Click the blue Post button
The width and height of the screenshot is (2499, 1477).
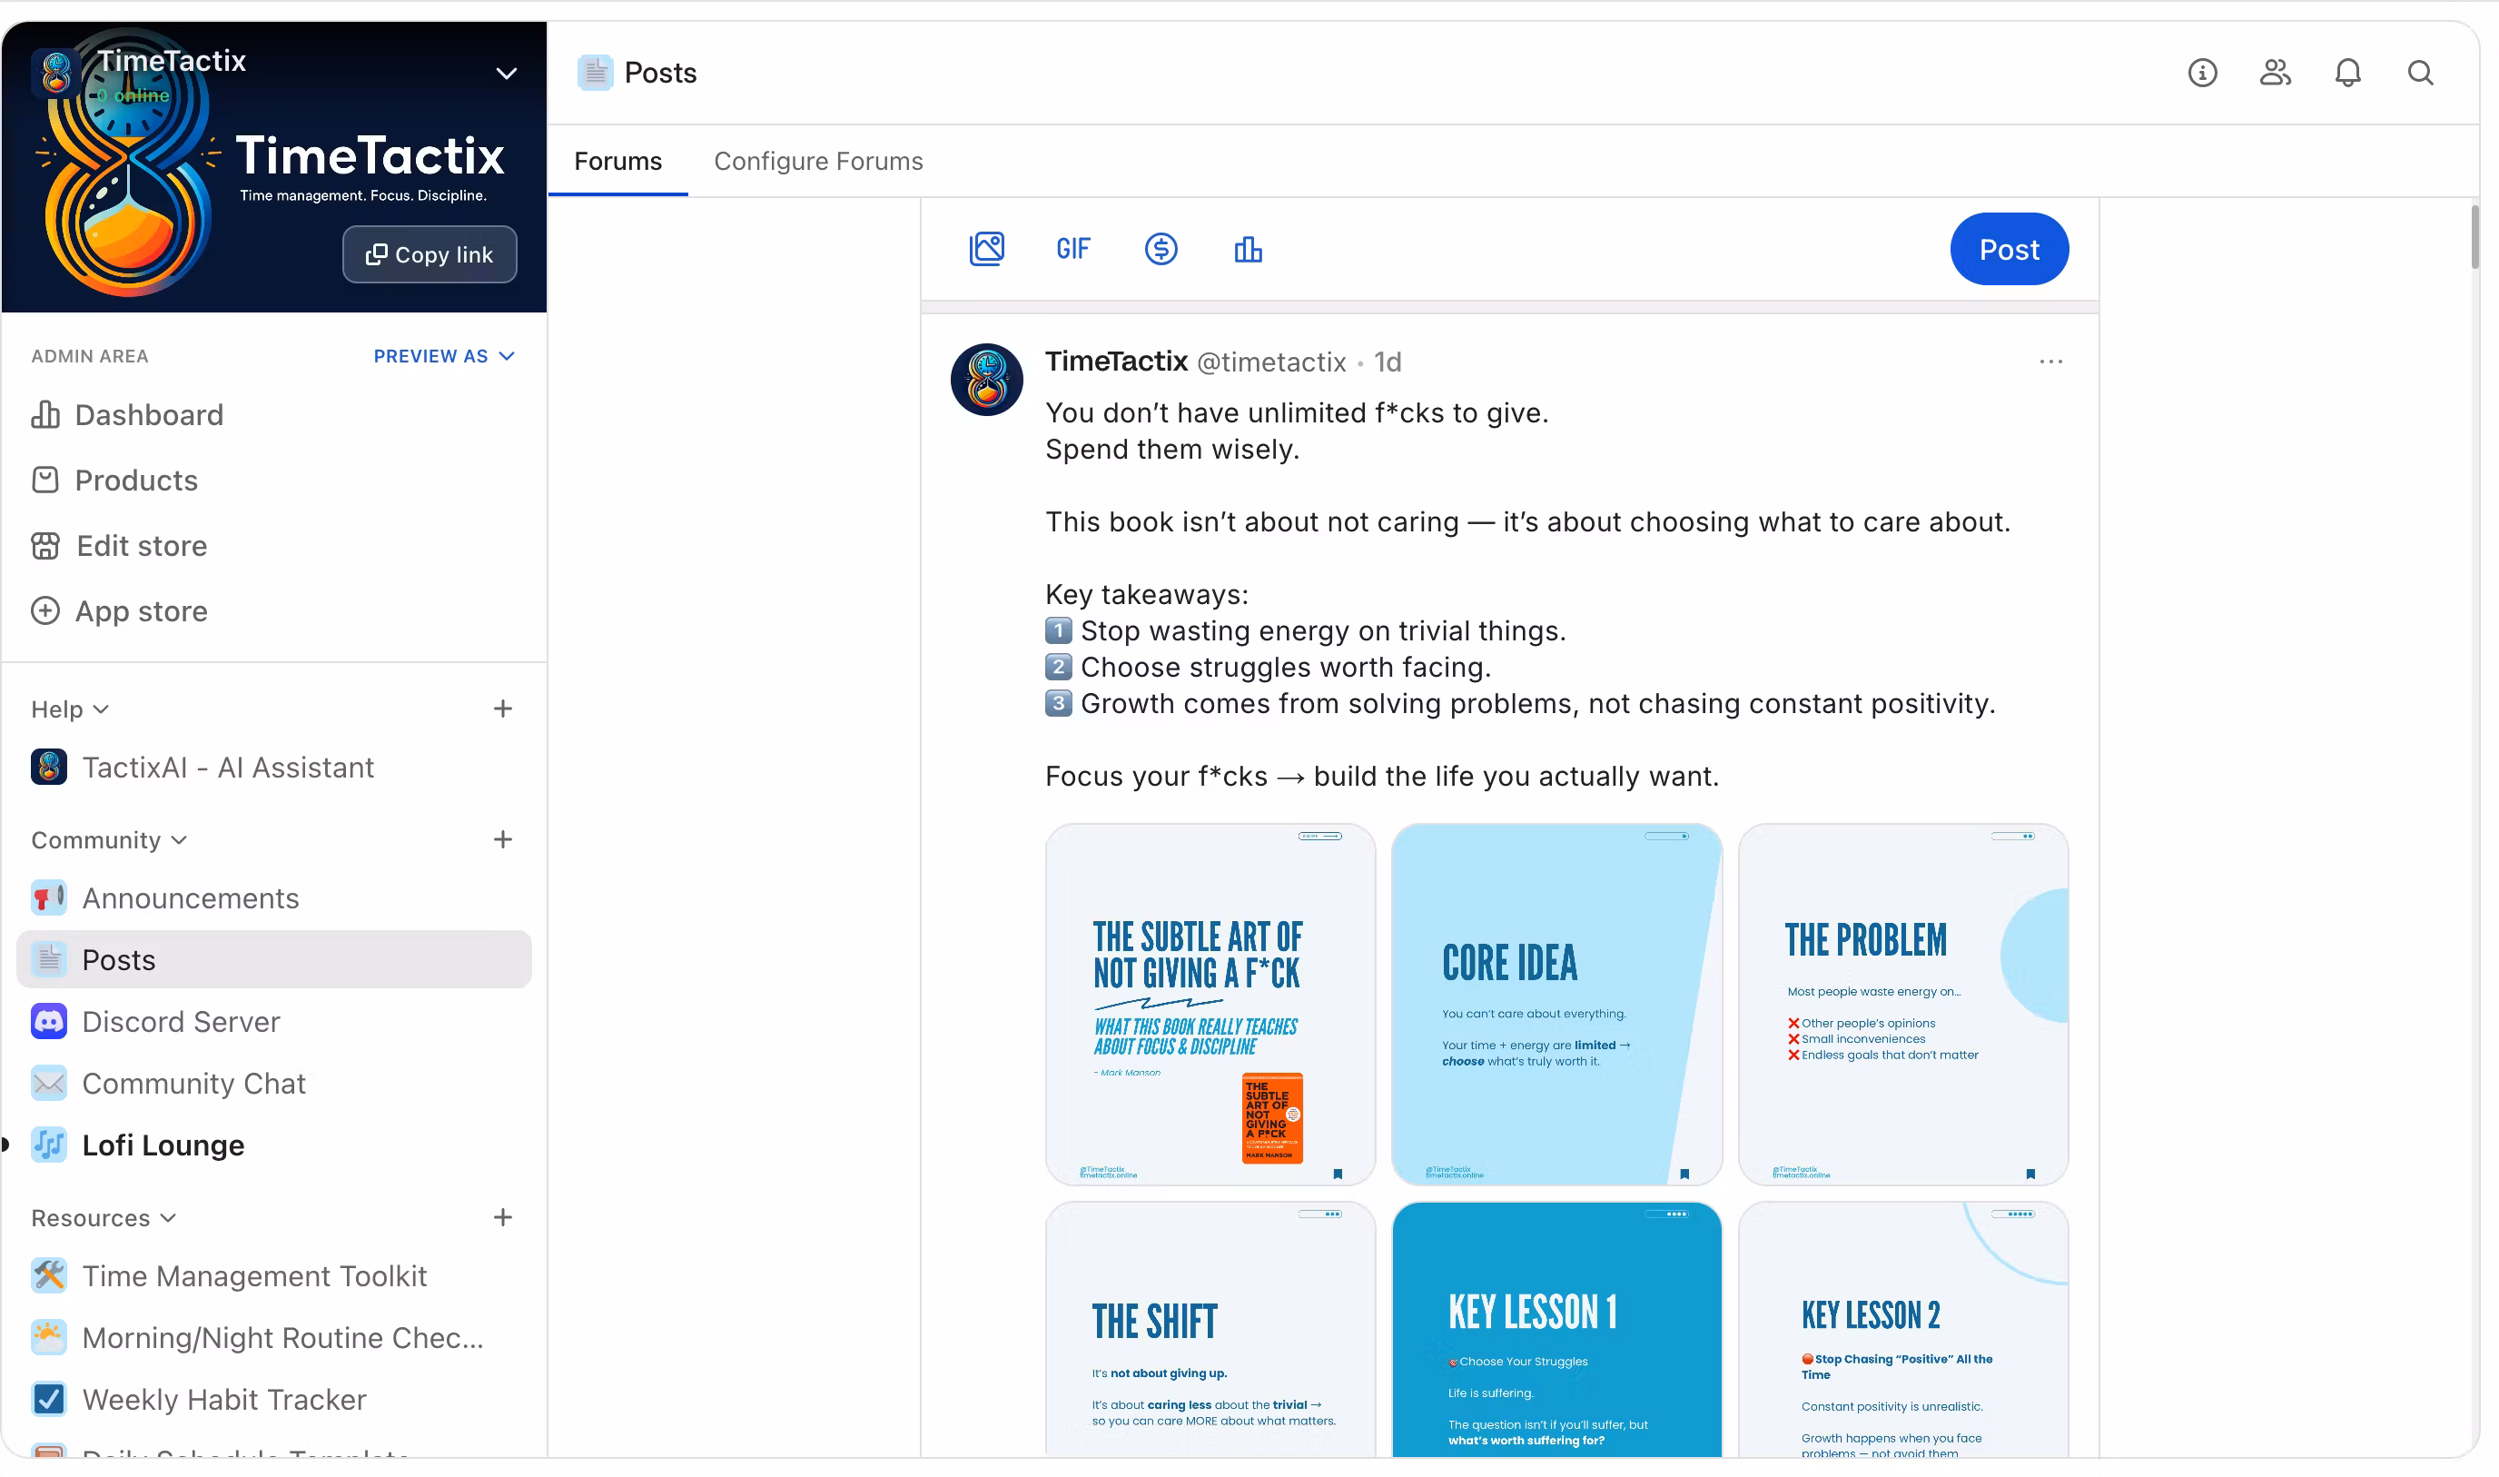tap(2010, 249)
